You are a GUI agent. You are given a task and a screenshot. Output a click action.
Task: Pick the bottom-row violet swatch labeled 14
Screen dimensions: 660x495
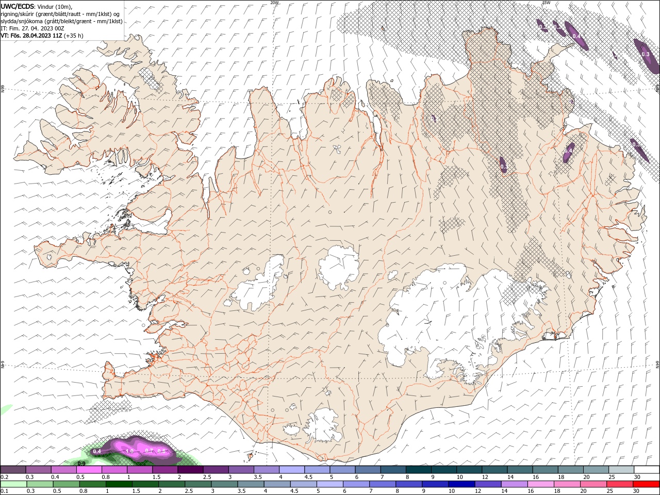pyautogui.click(x=515, y=484)
